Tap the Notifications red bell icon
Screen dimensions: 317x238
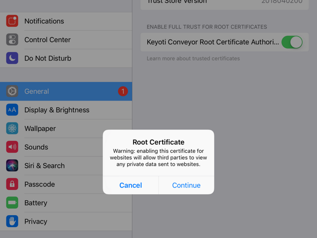pos(12,21)
